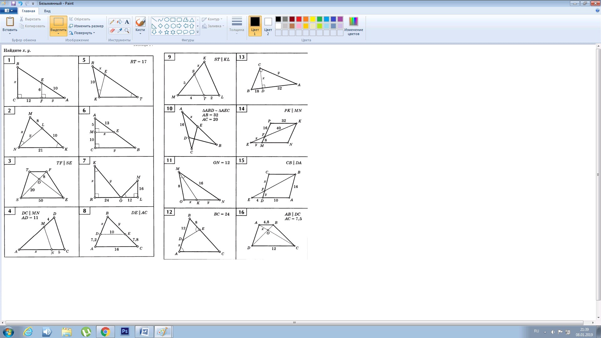Viewport: 601px width, 338px height.
Task: Toggle the Выделить selection tool
Action: click(x=58, y=22)
